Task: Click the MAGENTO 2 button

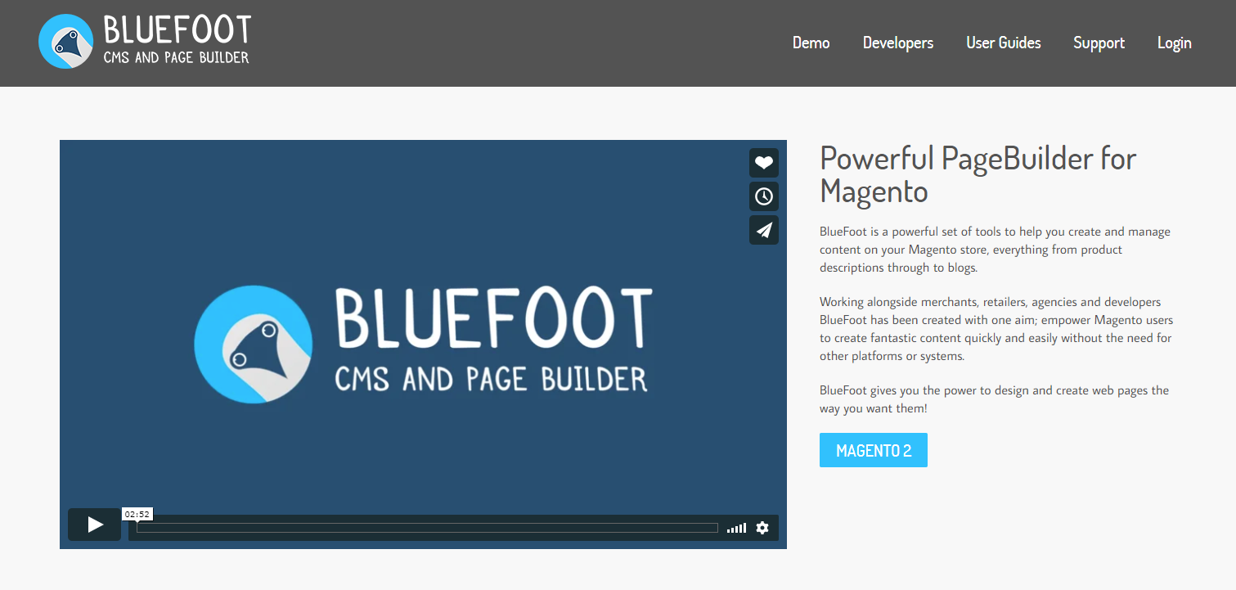Action: pyautogui.click(x=873, y=450)
